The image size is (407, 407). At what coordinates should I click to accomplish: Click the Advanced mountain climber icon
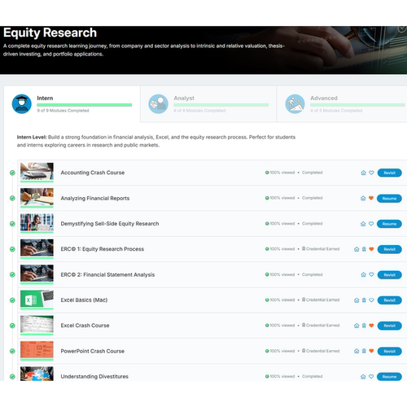(x=295, y=104)
